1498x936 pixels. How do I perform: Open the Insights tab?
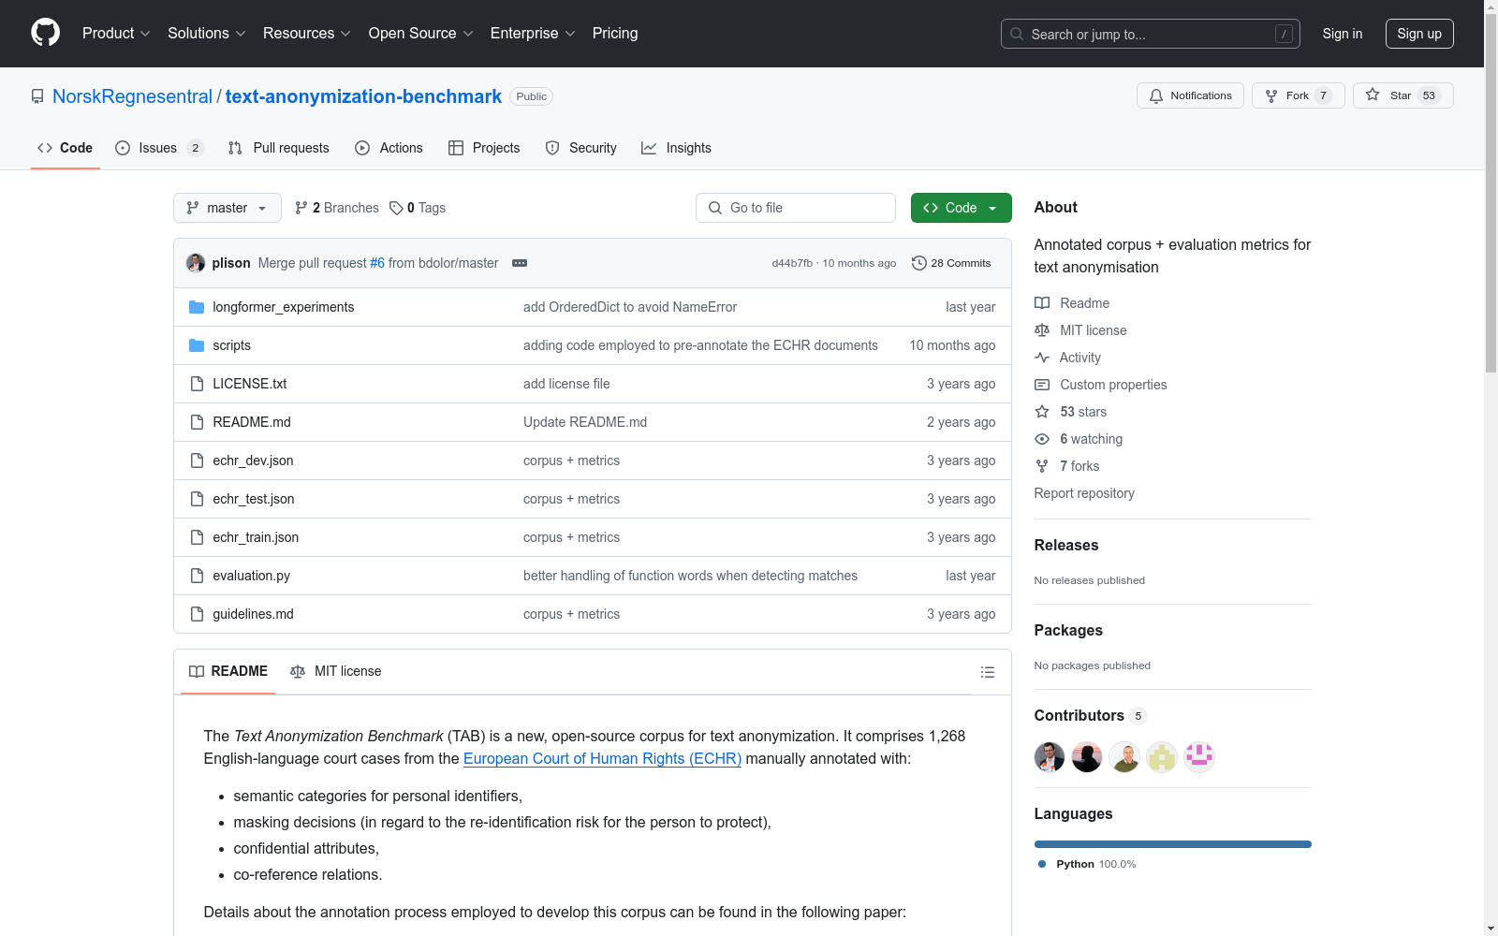(x=676, y=148)
